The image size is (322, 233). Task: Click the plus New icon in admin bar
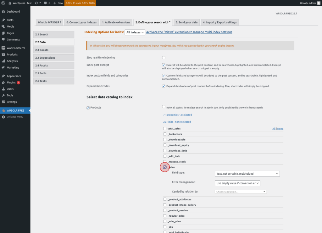55,3
